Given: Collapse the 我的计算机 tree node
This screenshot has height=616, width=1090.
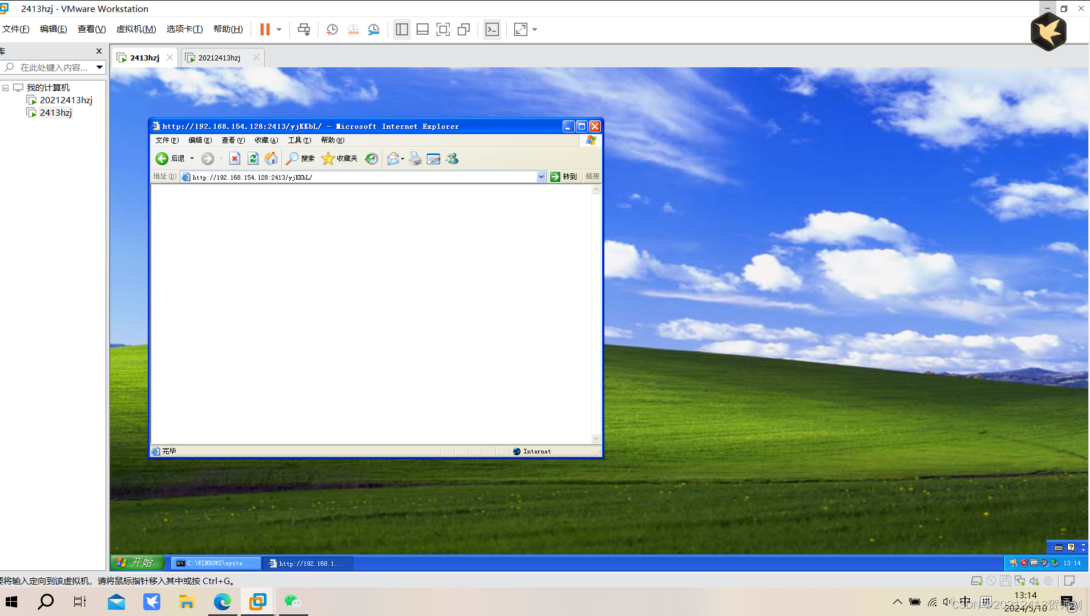Looking at the screenshot, I should pyautogui.click(x=6, y=88).
